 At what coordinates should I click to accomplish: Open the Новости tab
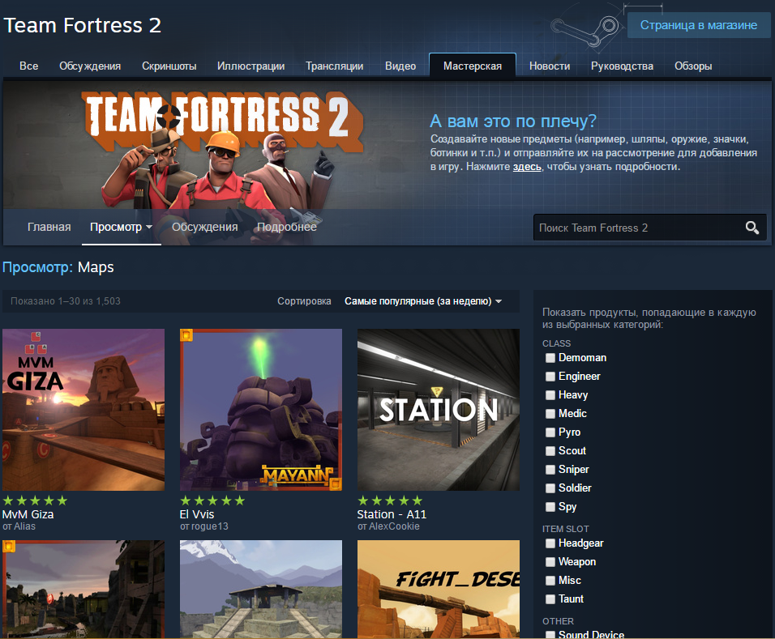click(550, 66)
